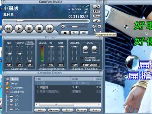The height and width of the screenshot is (114, 152).
Task: Click the TEMPO slider handle
Action: pos(19,54)
